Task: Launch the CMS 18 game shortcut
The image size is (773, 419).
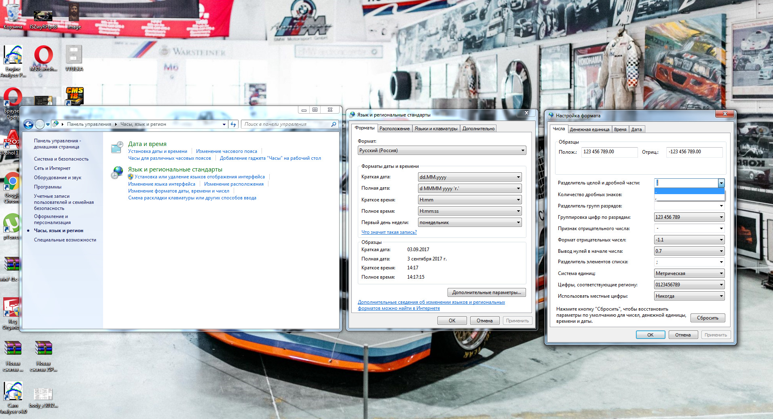Action: click(x=74, y=96)
